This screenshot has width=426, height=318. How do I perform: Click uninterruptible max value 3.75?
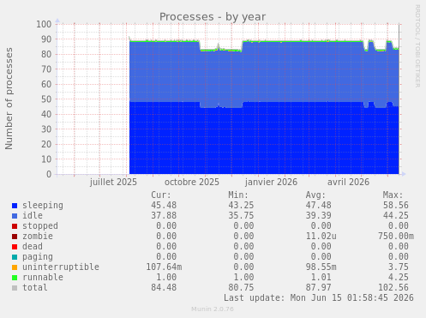tap(399, 267)
